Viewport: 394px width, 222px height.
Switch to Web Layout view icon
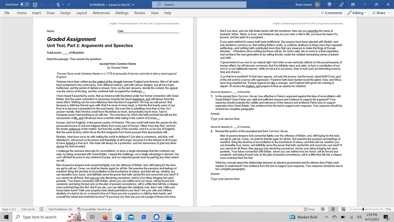click(343, 209)
